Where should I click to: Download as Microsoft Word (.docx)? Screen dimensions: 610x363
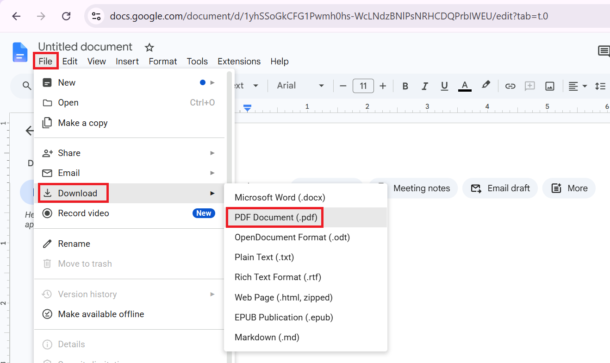coord(305,197)
